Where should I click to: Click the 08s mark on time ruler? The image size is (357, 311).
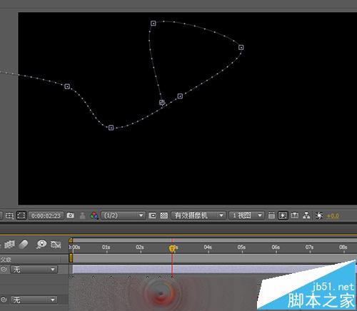[x=343, y=248]
